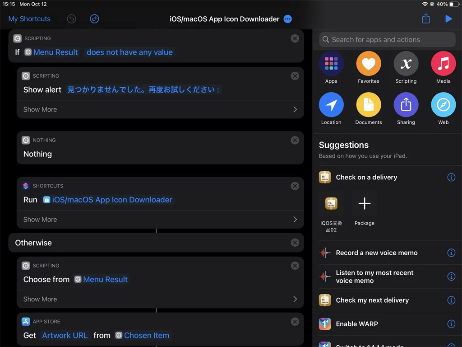Remove the Nothing action

pos(295,140)
